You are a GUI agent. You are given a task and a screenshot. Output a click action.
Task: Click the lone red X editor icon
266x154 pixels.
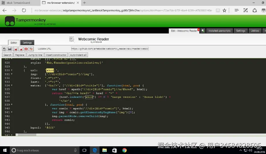(21, 49)
